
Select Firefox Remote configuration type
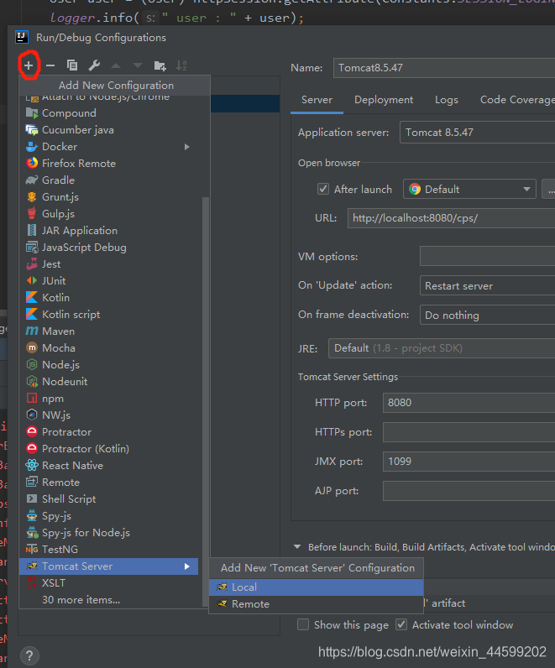click(x=108, y=164)
